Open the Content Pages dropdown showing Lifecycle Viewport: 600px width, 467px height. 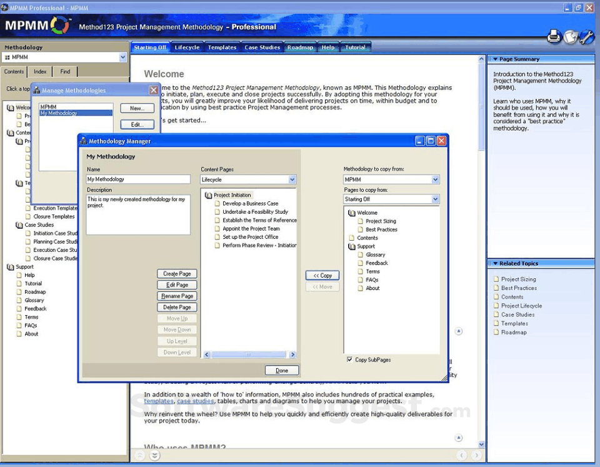click(x=291, y=179)
